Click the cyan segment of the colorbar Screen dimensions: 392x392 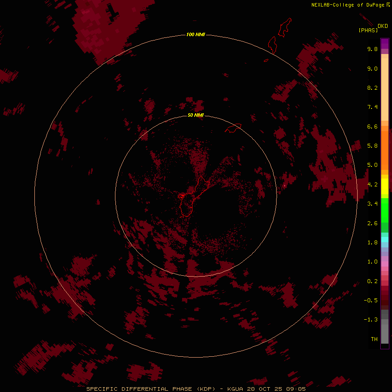tap(385, 240)
